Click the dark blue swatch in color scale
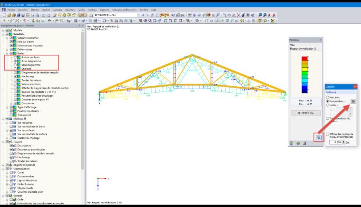The height and width of the screenshot is (207, 361). [x=304, y=91]
